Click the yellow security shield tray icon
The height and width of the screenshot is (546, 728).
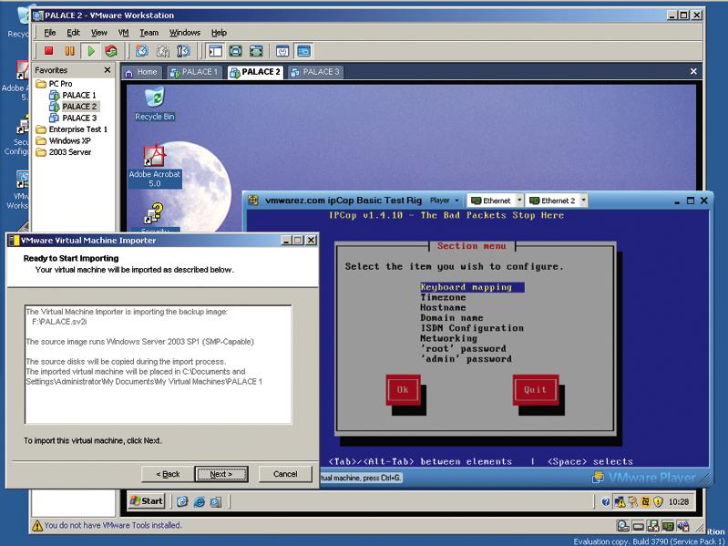coord(658,501)
